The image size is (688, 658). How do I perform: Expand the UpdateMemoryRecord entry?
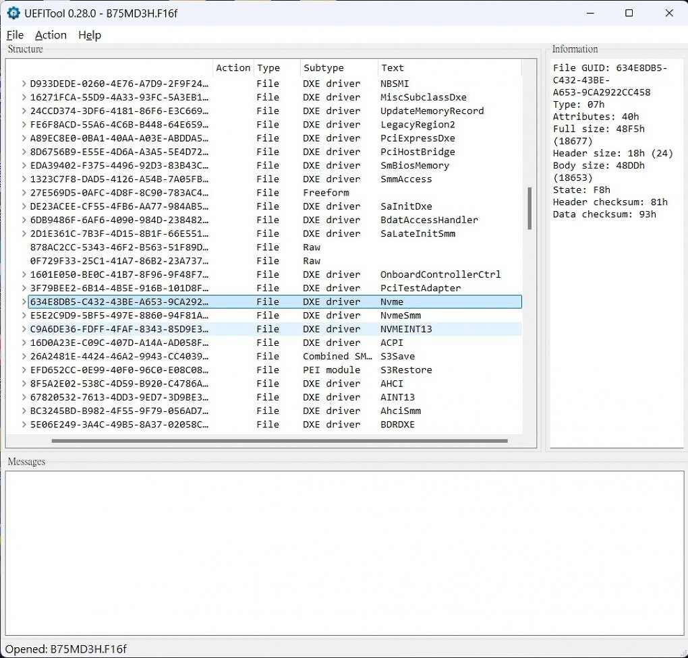(24, 111)
